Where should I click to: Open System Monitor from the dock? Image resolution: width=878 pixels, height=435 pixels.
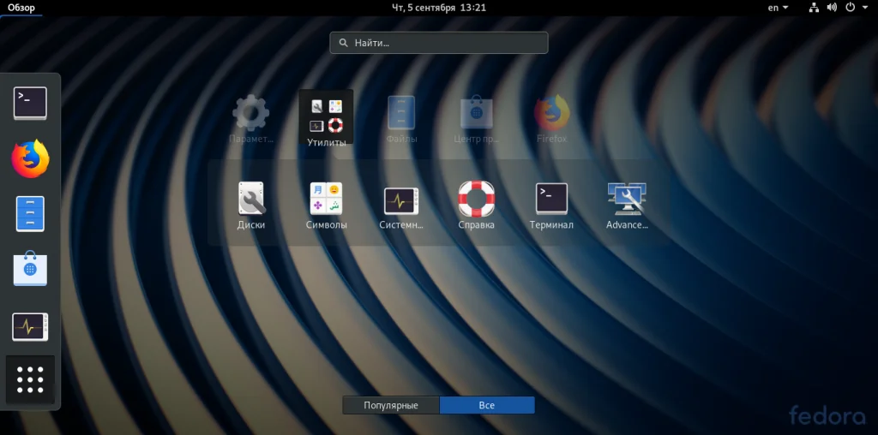(30, 326)
